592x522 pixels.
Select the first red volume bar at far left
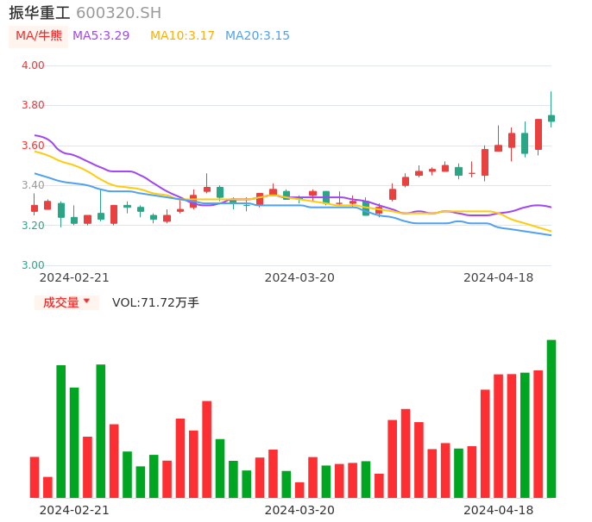pyautogui.click(x=35, y=477)
